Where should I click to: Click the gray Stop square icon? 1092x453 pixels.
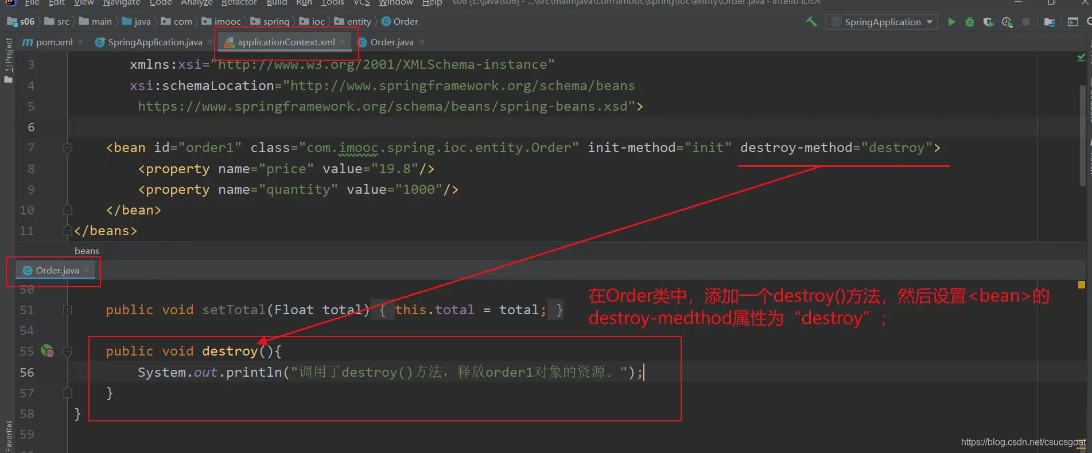[x=1026, y=22]
